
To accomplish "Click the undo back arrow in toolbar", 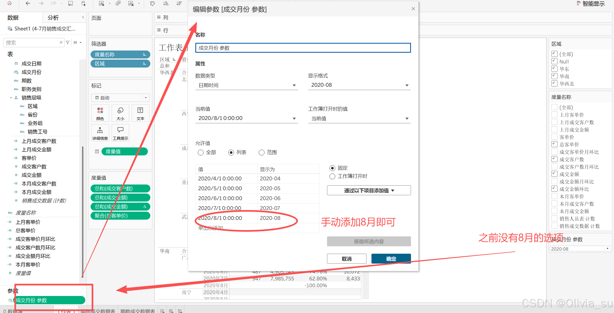I will coord(28,4).
